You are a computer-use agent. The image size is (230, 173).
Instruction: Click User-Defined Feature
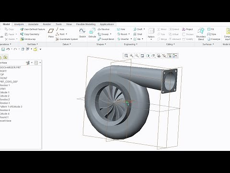(x=33, y=29)
